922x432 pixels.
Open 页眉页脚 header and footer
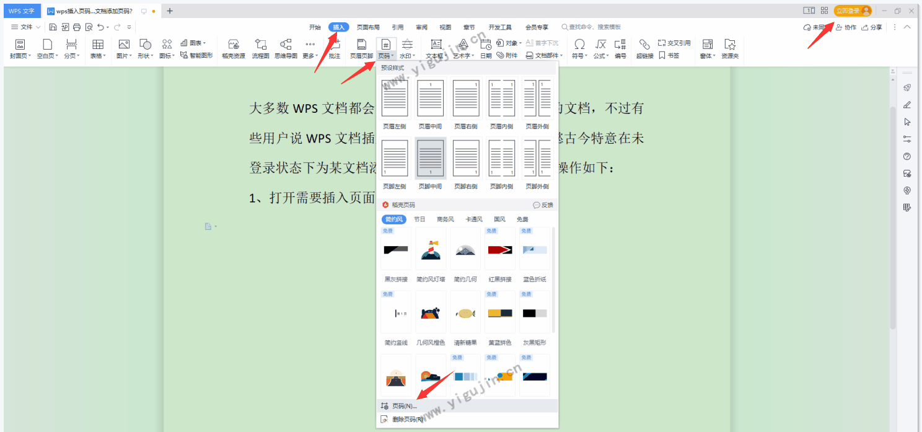tap(361, 49)
